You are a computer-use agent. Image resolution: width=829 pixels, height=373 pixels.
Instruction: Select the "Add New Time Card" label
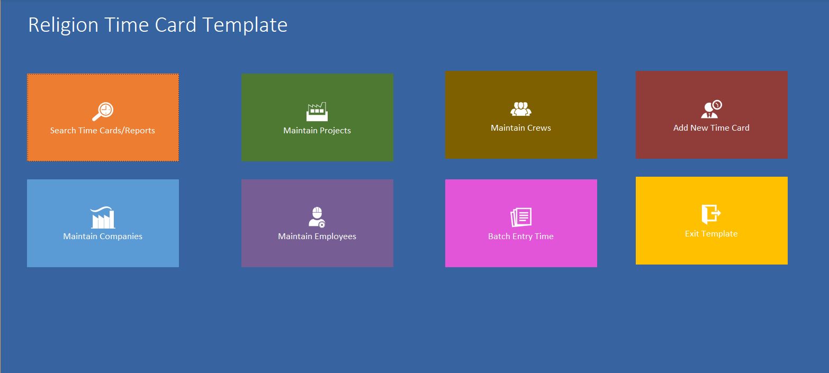click(x=711, y=128)
